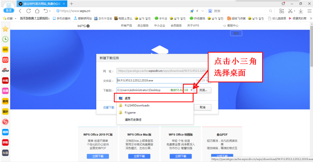Select F:\game from the path list
Image resolution: width=313 pixels, height=162 pixels.
coord(155,113)
